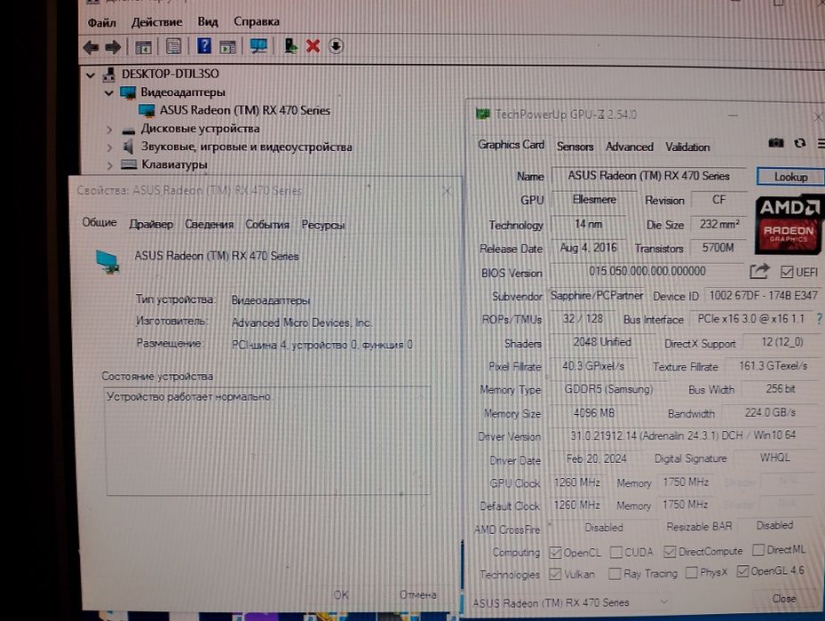Image resolution: width=825 pixels, height=621 pixels.
Task: Toggle the UEFI checkbox
Action: [x=787, y=272]
